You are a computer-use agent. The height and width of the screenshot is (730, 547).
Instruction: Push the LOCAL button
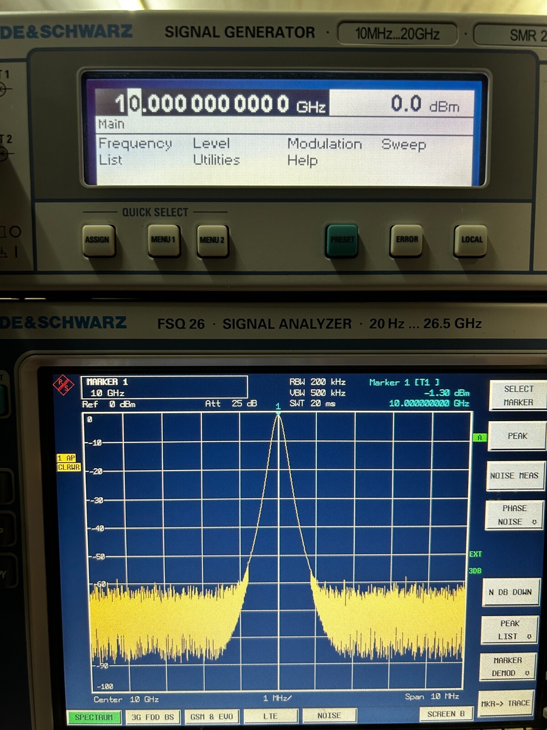[471, 240]
